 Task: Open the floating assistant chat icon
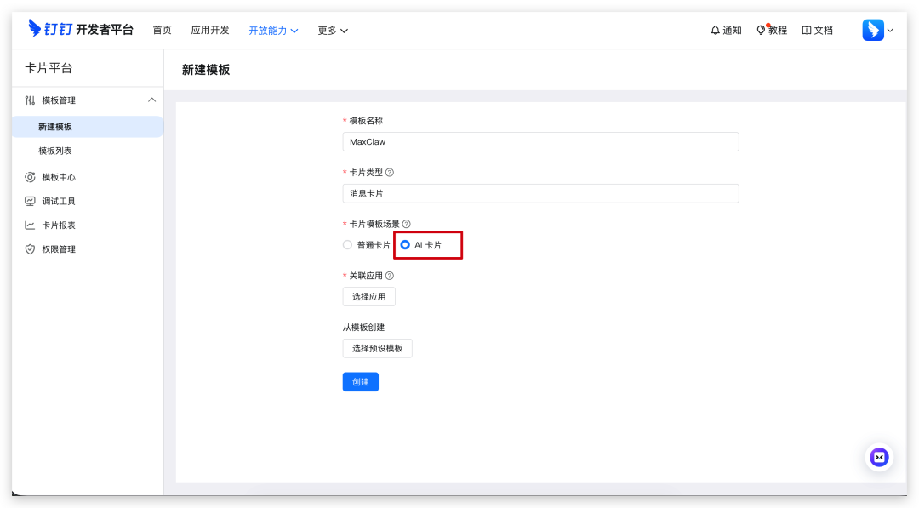pos(879,457)
